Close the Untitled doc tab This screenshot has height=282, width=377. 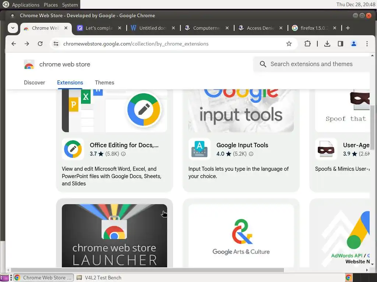[x=173, y=28]
